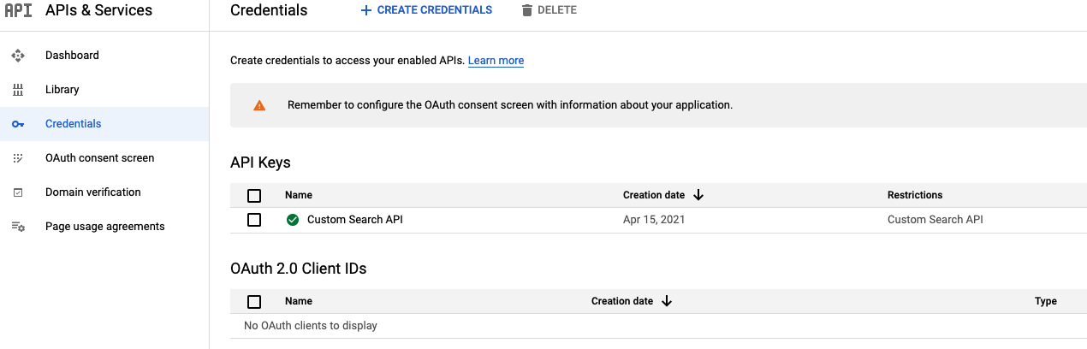1087x349 pixels.
Task: Select all API Keys header checkbox
Action: click(254, 195)
